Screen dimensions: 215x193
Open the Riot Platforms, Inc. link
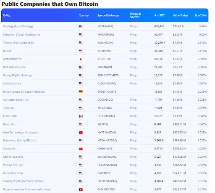[15, 67]
